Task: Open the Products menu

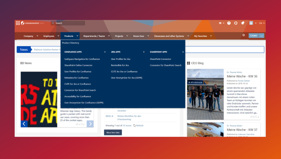Action: coord(69,36)
